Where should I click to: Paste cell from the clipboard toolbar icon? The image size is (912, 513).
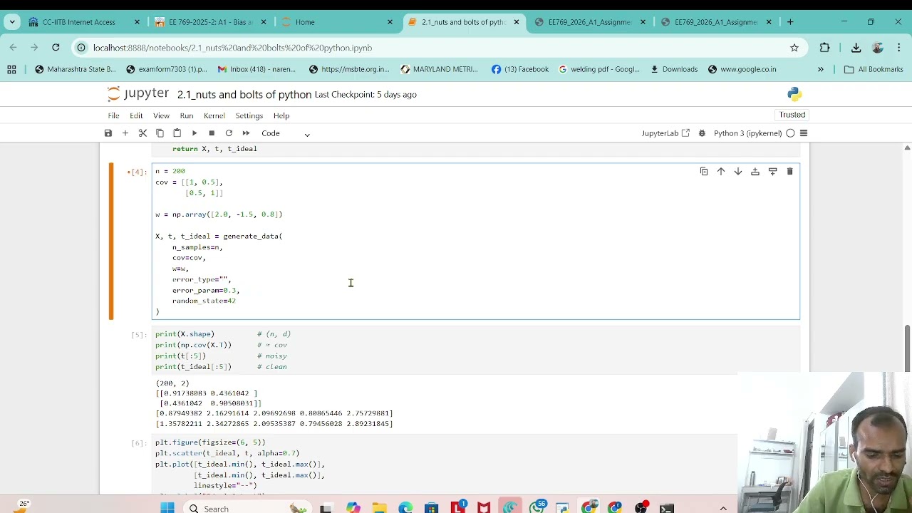point(177,133)
